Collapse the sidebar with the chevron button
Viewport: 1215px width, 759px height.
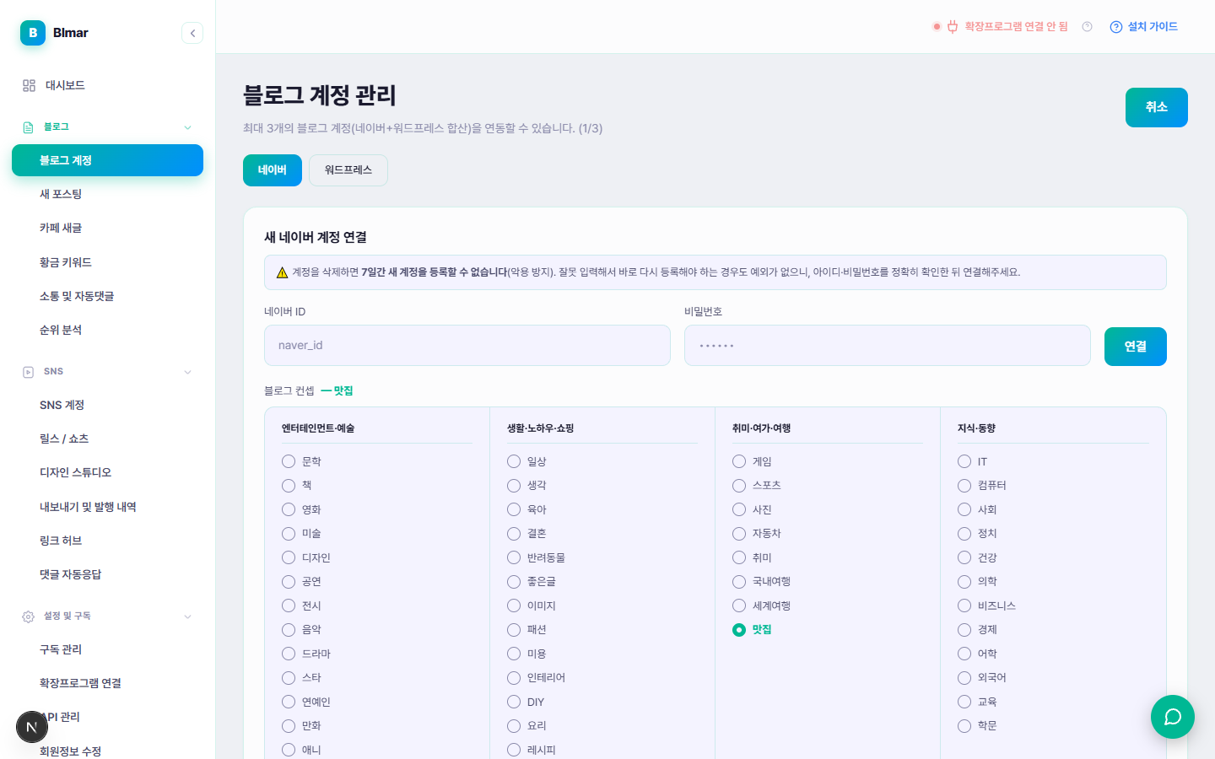pos(192,33)
